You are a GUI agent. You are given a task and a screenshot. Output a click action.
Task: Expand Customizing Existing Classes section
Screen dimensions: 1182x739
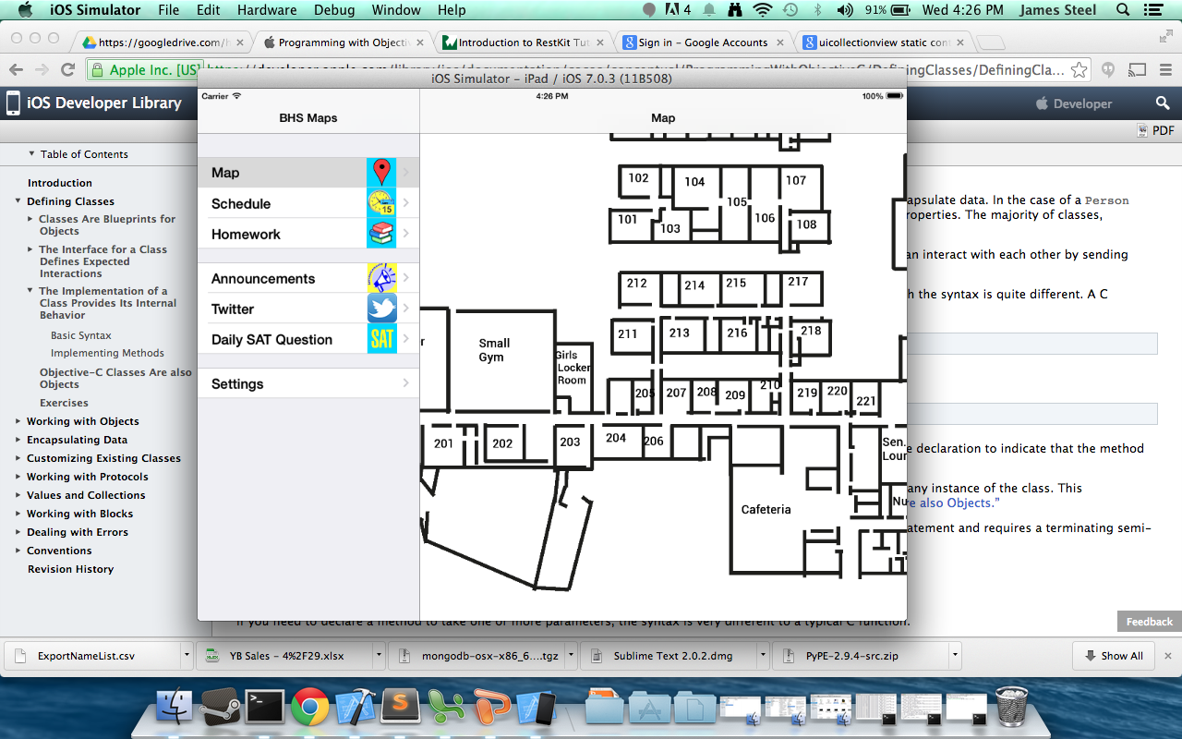click(x=18, y=458)
